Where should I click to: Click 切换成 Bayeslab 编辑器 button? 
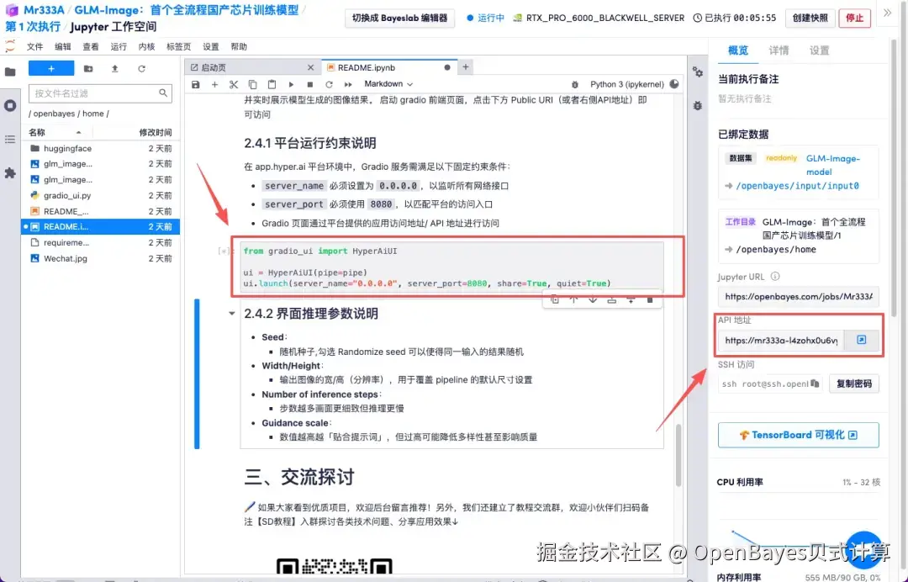click(399, 18)
